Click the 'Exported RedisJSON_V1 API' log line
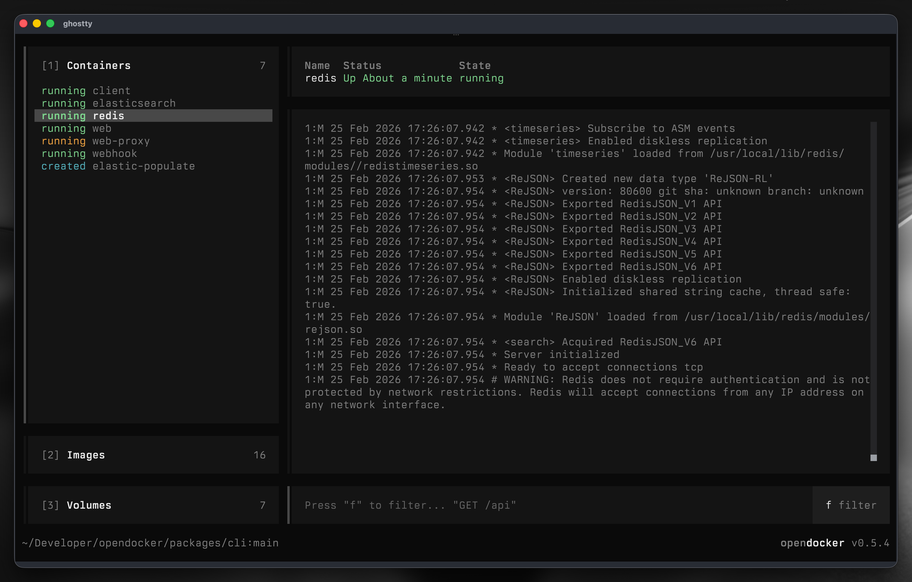Viewport: 912px width, 582px height. [x=513, y=204]
